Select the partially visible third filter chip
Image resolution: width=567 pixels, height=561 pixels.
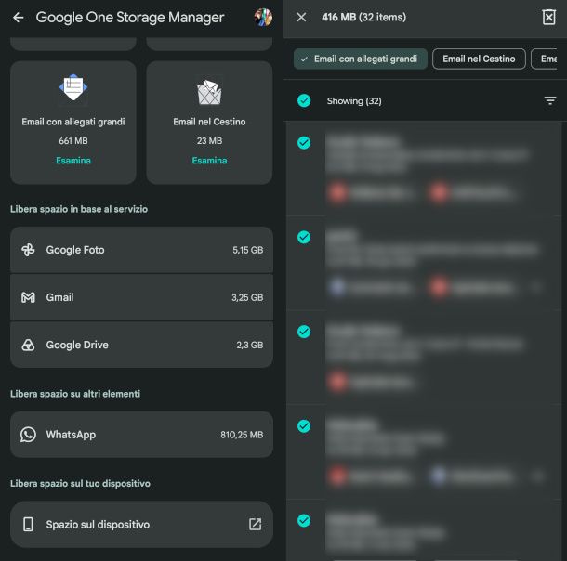click(544, 59)
